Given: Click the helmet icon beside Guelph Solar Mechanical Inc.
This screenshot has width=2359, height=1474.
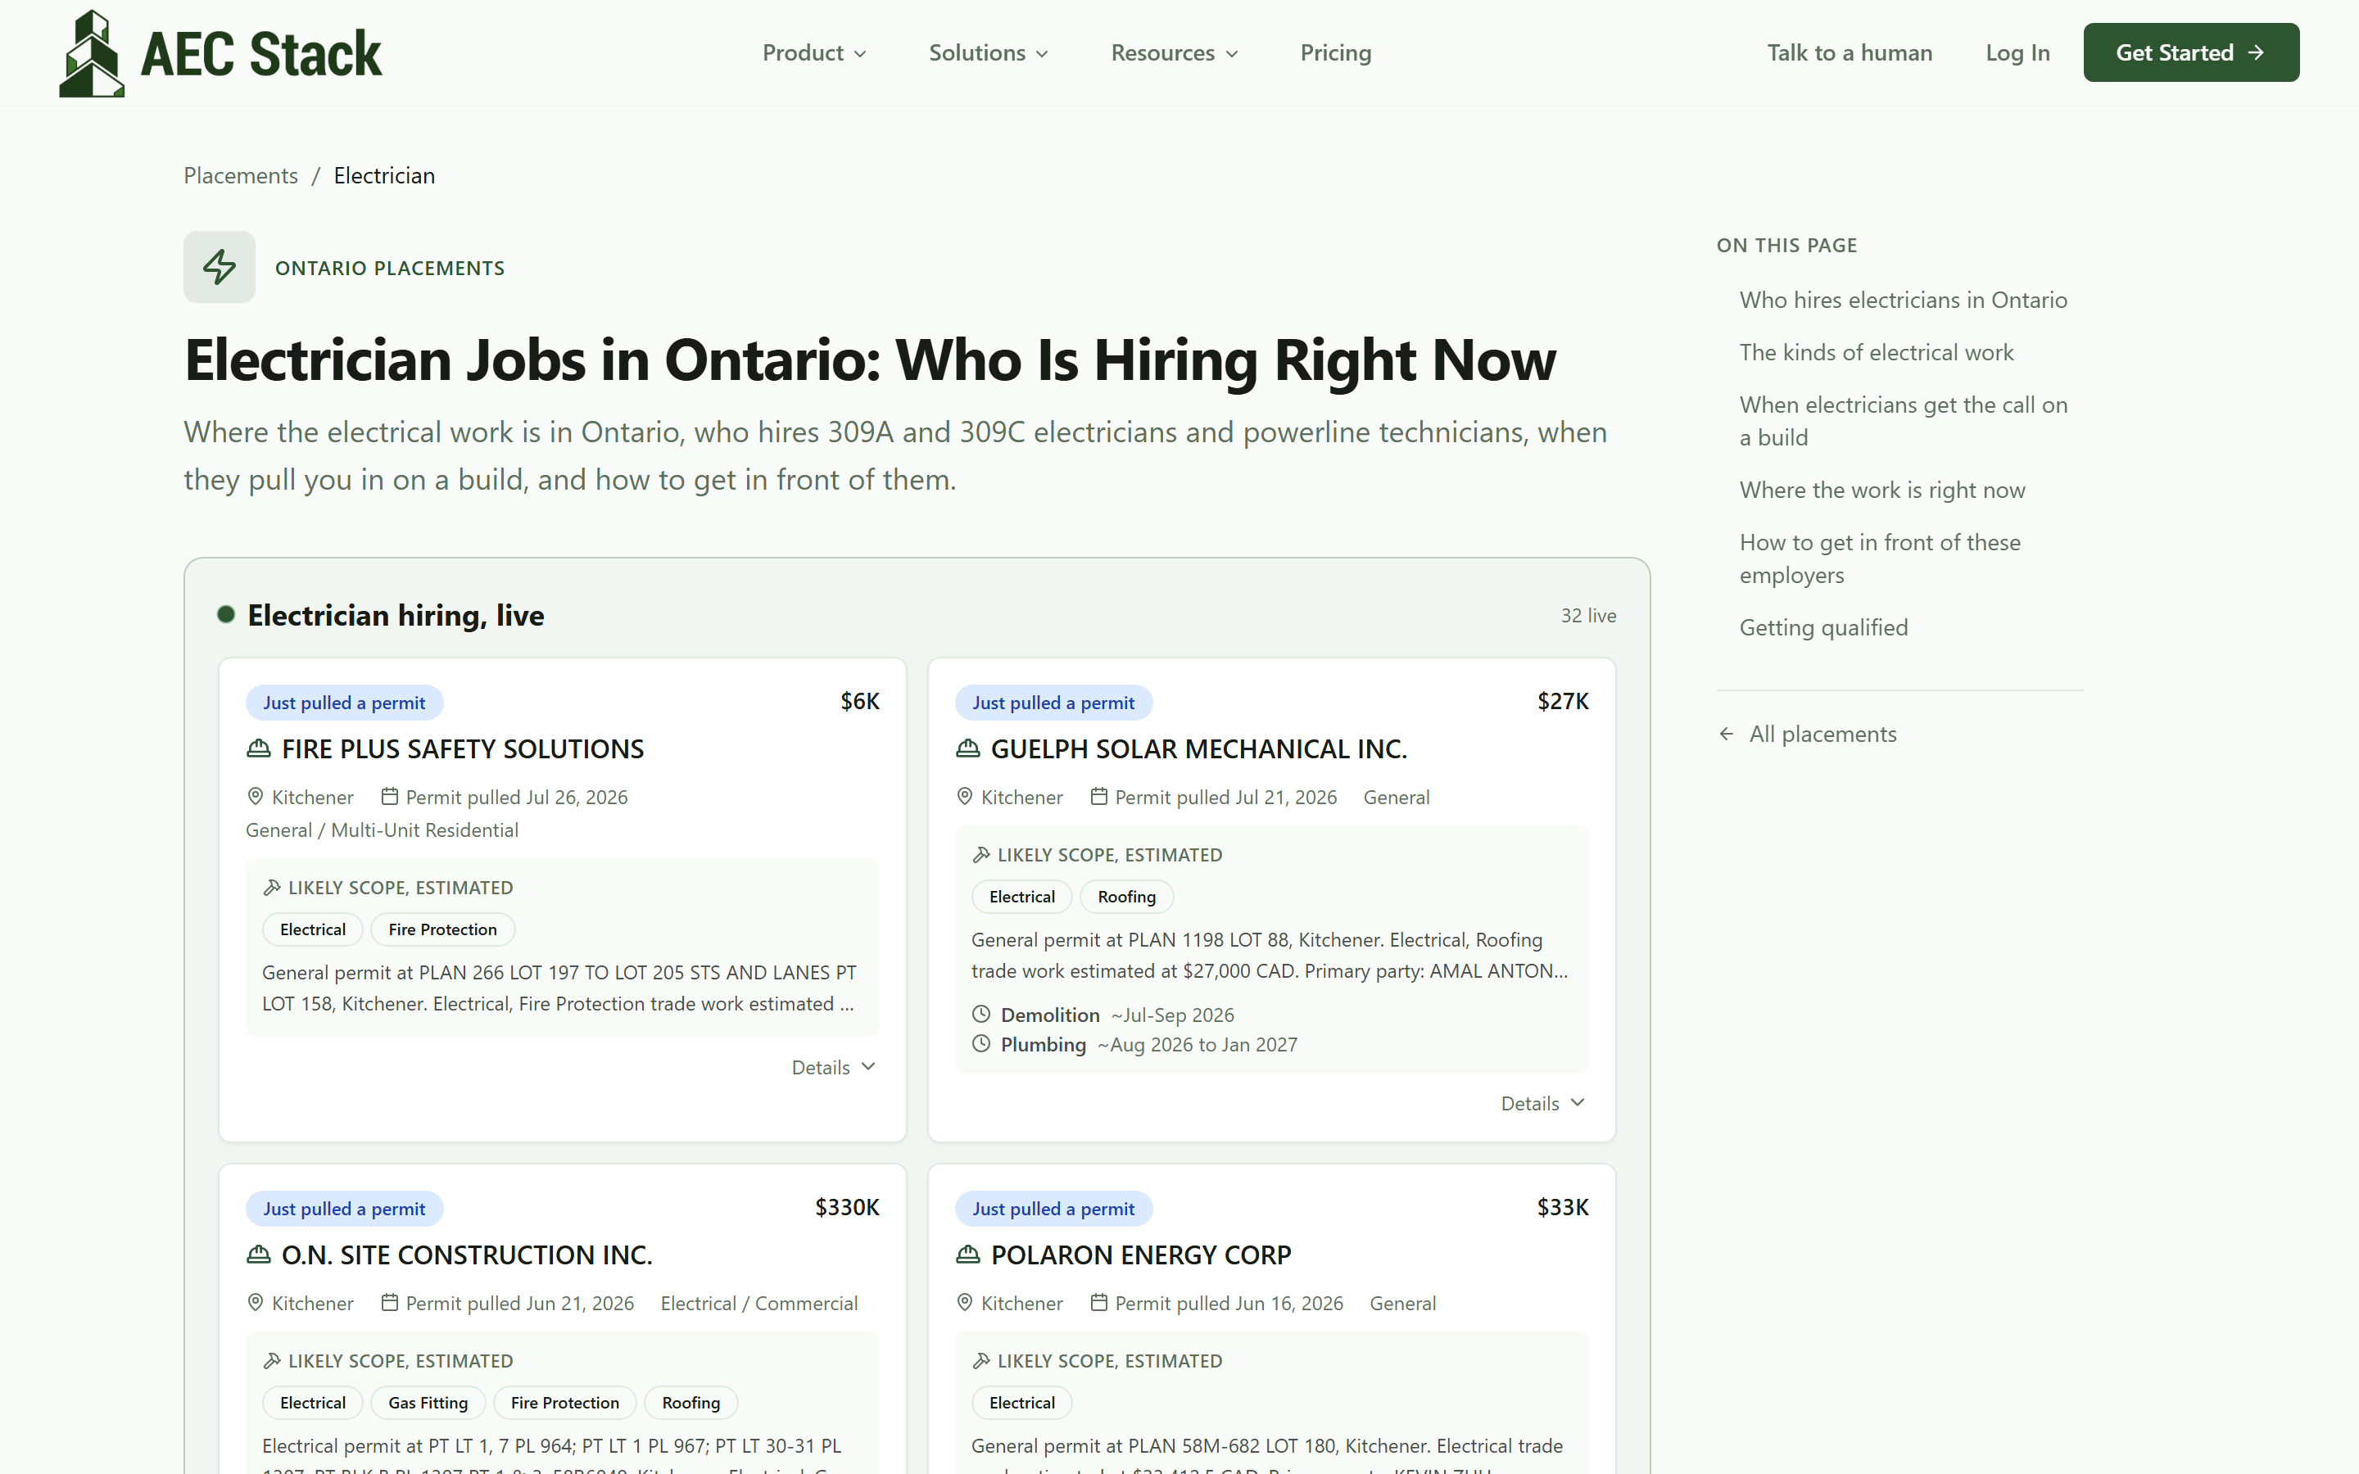Looking at the screenshot, I should pos(968,748).
